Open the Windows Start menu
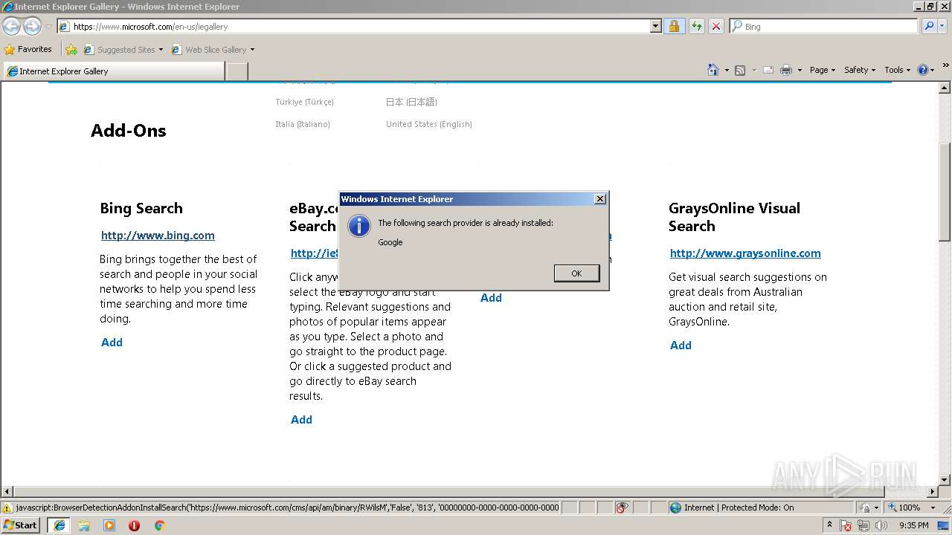 click(x=21, y=525)
